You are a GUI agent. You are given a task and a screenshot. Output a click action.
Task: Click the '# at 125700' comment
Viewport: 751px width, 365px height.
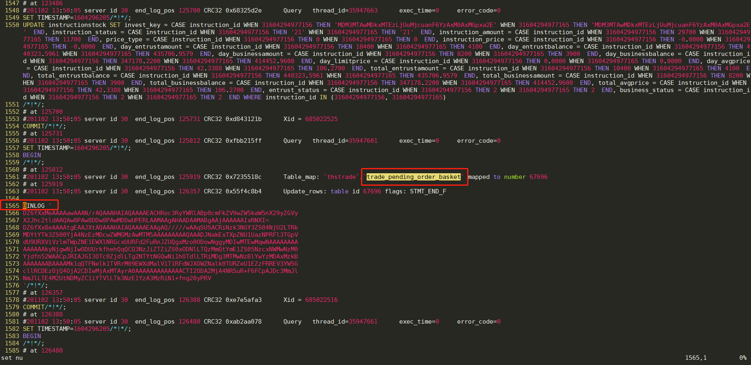tap(43, 112)
